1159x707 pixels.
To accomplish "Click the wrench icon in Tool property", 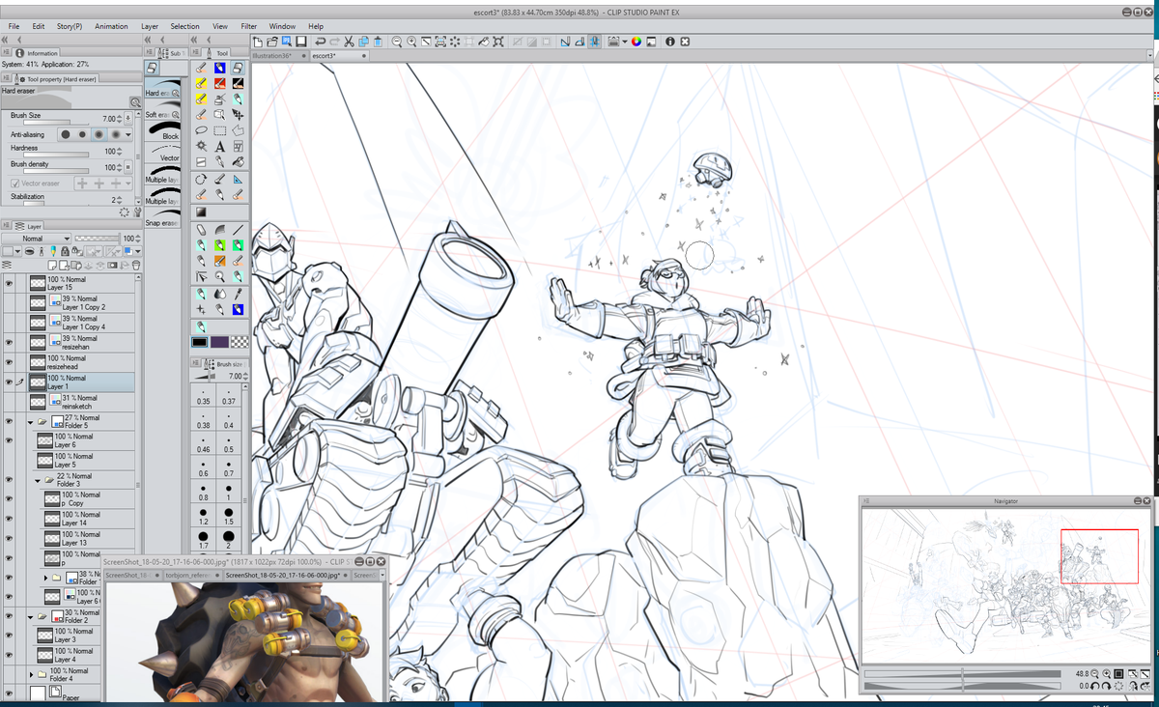I will pos(137,212).
